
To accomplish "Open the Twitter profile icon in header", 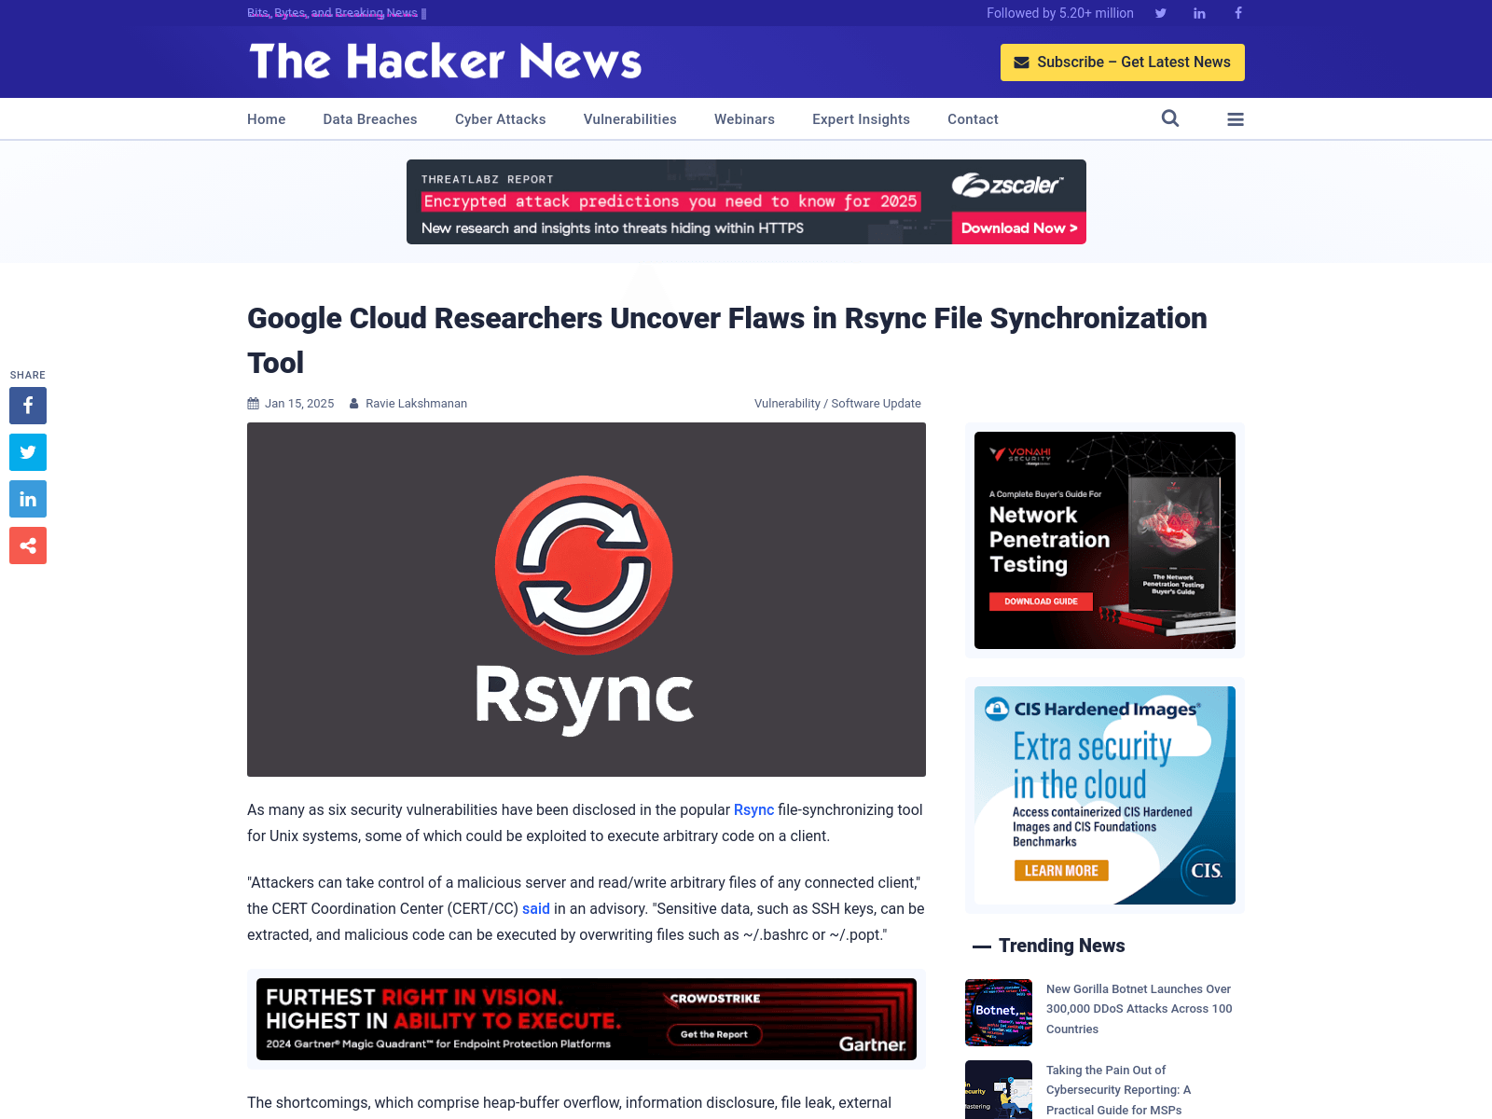I will [1160, 13].
